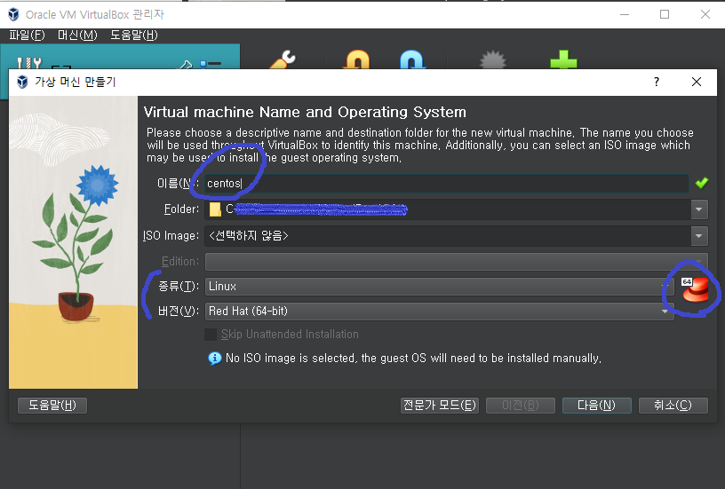Viewport: 725px width, 489px height.
Task: Toggle Skip Unattended Installation checkbox
Action: (x=211, y=335)
